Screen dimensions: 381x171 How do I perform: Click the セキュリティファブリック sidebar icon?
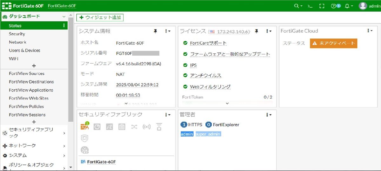pos(4,133)
